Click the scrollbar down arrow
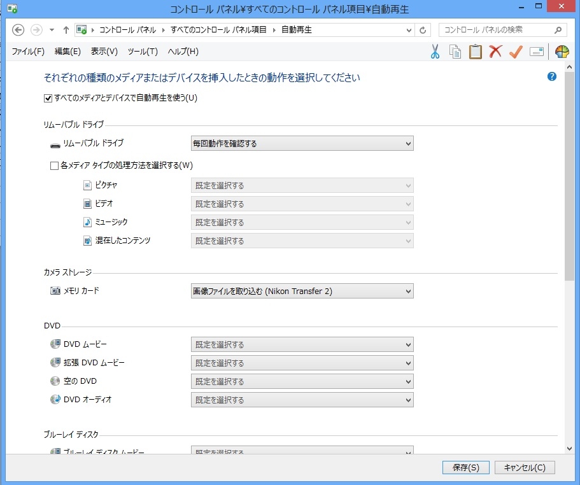The image size is (580, 485). pos(569,449)
